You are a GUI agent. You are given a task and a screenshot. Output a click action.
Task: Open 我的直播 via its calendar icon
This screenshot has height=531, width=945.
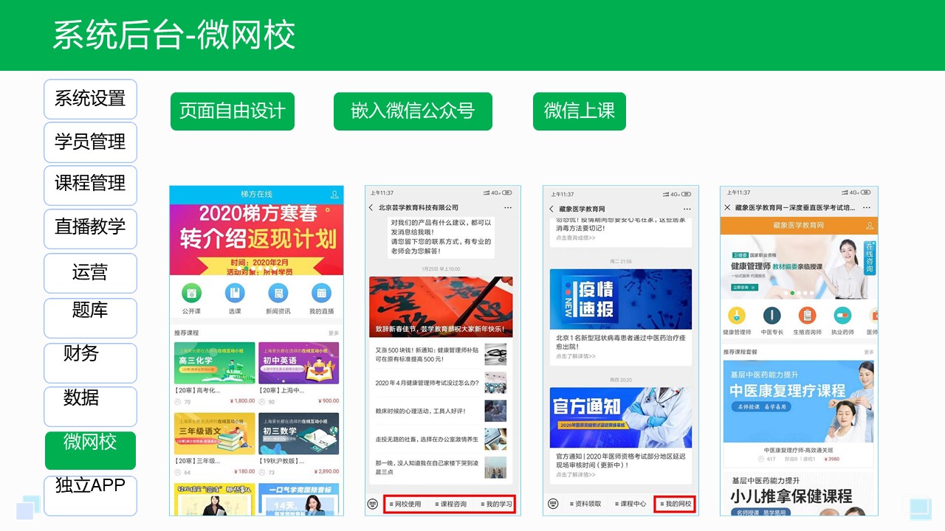320,291
